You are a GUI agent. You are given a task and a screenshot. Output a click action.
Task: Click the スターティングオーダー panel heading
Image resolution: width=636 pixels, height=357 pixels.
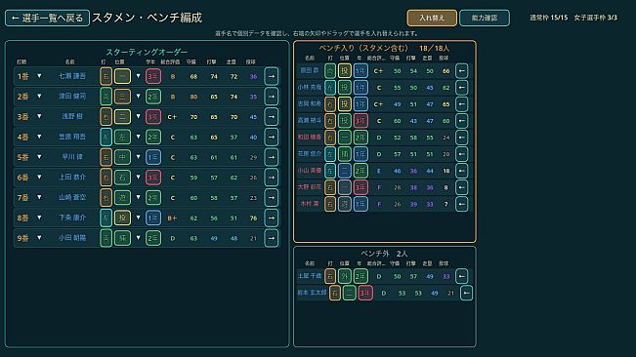(x=147, y=52)
